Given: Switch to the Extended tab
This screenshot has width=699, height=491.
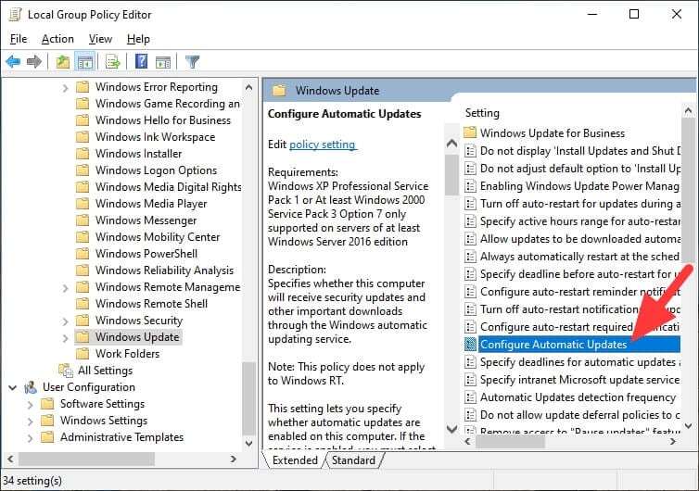Looking at the screenshot, I should [x=295, y=460].
